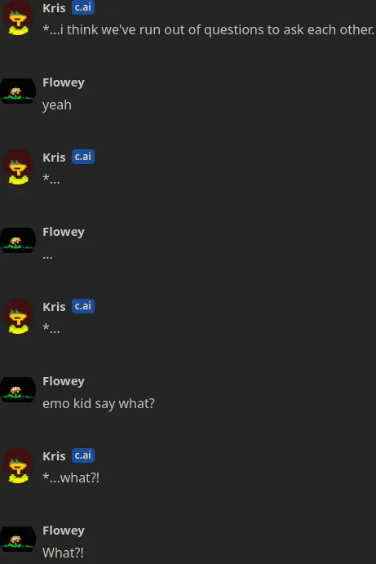This screenshot has width=376, height=564.
Task: Open Kris's profile name on the top message
Action: coord(54,8)
